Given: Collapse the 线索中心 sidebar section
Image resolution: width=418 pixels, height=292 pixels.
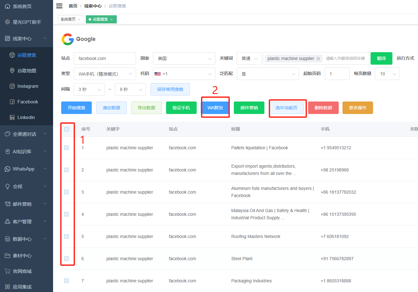Looking at the screenshot, I should (x=45, y=38).
